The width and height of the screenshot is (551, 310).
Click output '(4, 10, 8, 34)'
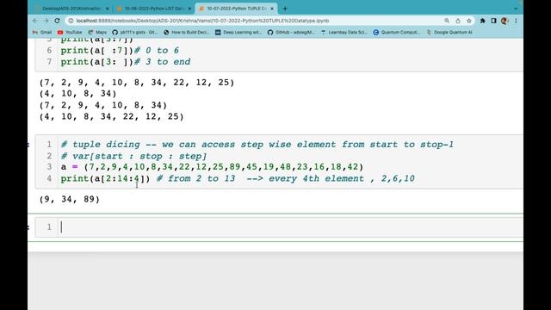[x=77, y=94]
